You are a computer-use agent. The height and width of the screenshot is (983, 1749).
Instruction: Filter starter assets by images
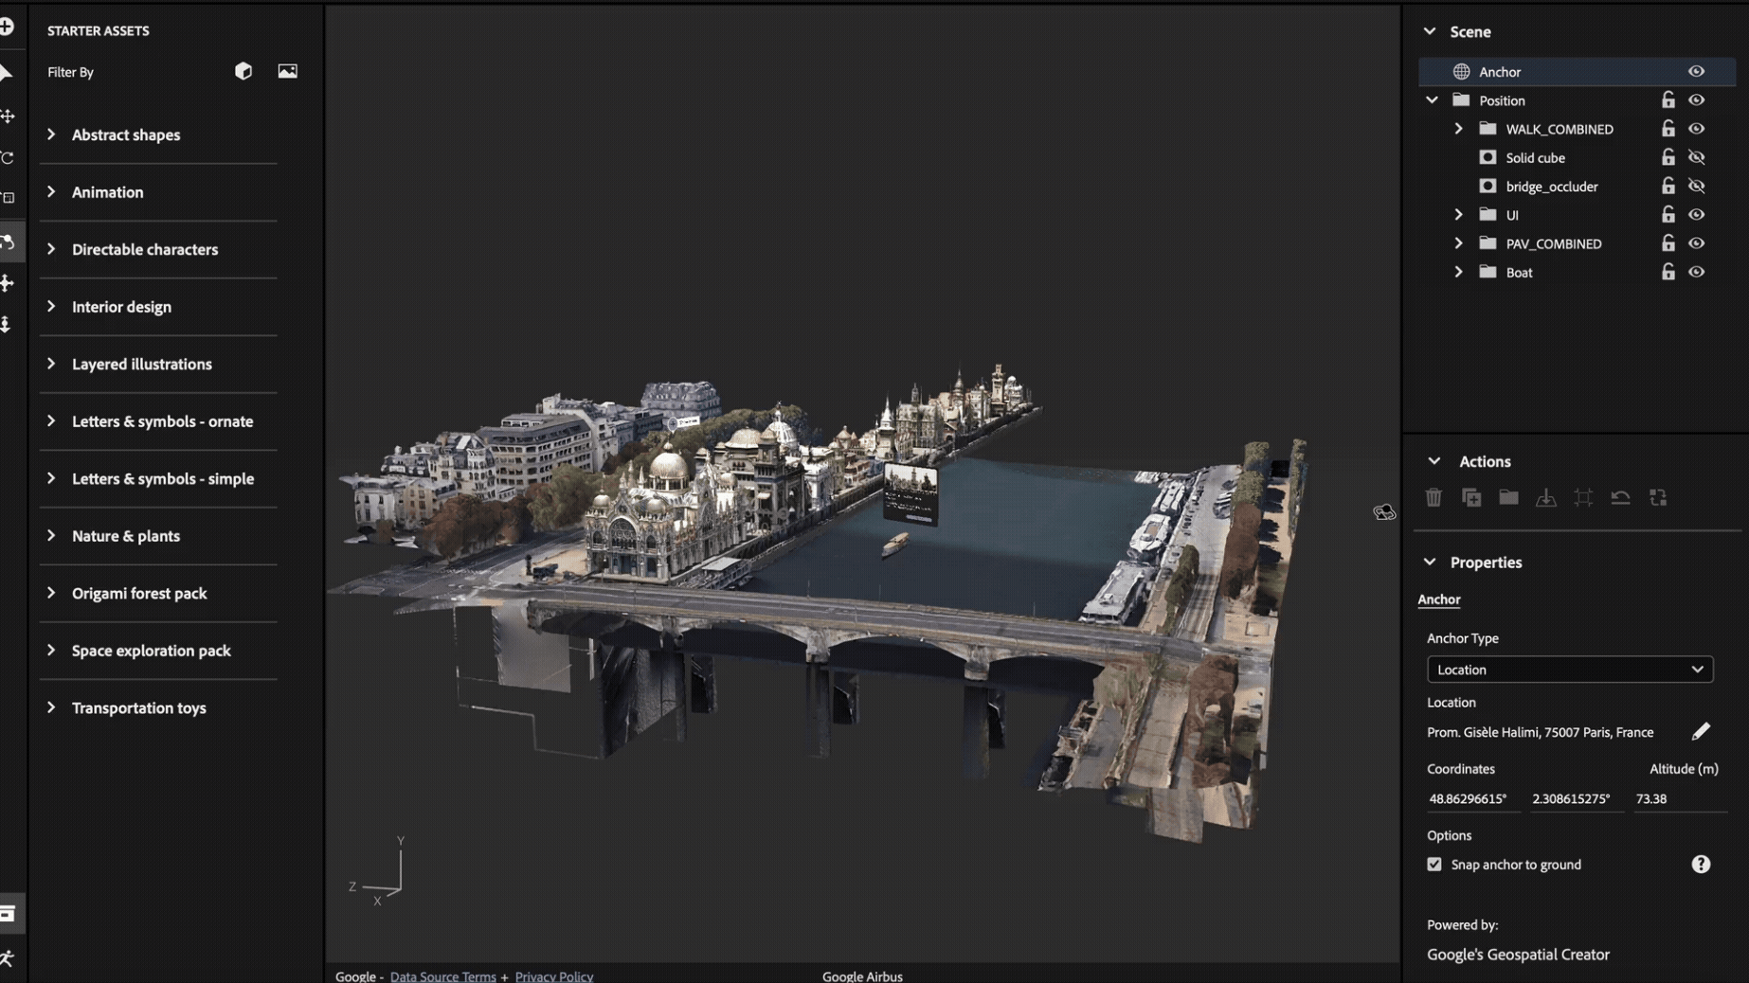coord(287,71)
